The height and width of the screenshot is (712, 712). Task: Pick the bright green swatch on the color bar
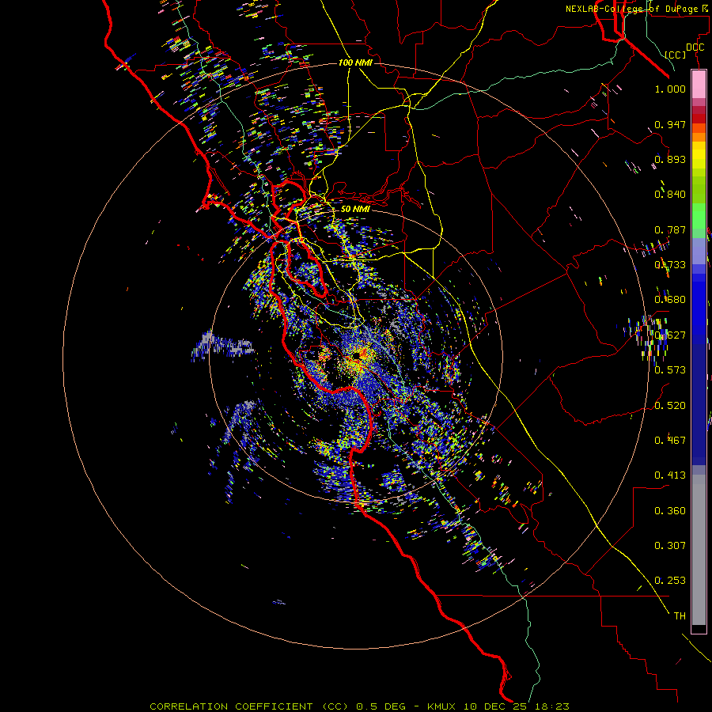click(699, 216)
